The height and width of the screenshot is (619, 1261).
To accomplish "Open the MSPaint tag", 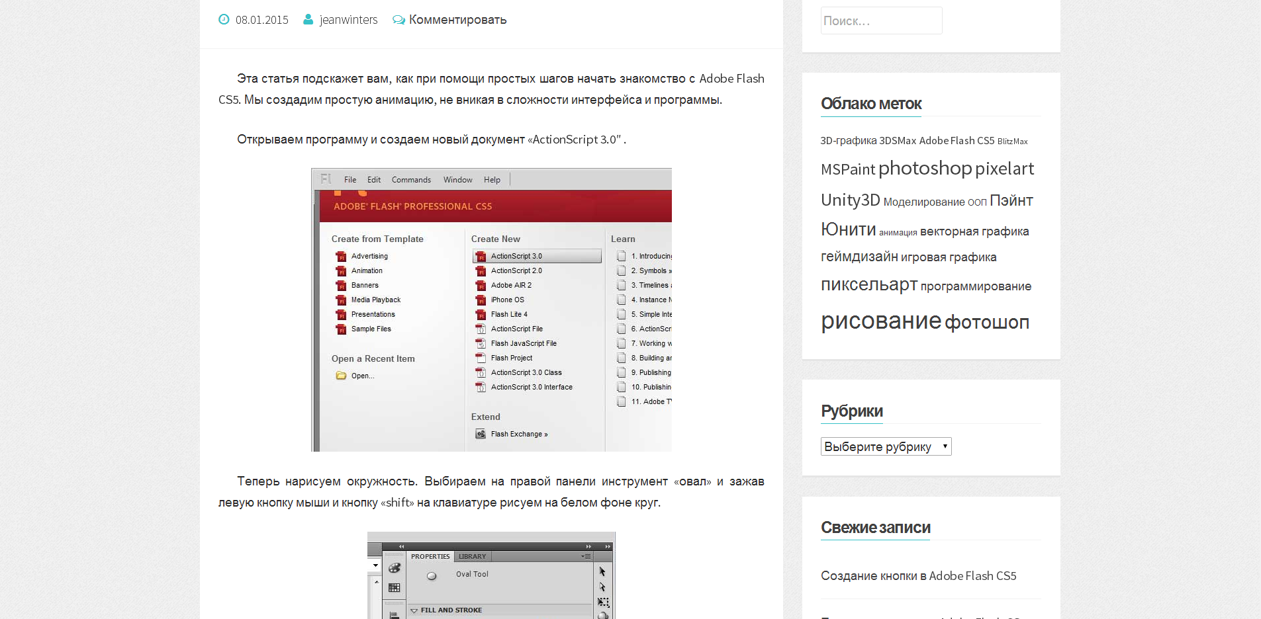I will click(847, 169).
